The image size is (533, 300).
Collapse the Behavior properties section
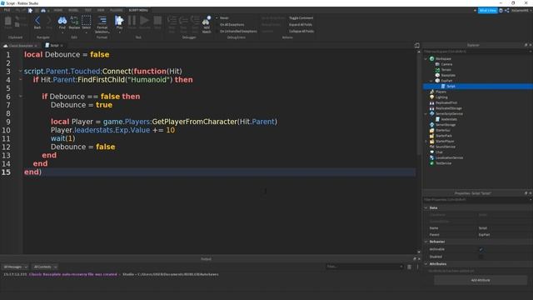pos(426,242)
